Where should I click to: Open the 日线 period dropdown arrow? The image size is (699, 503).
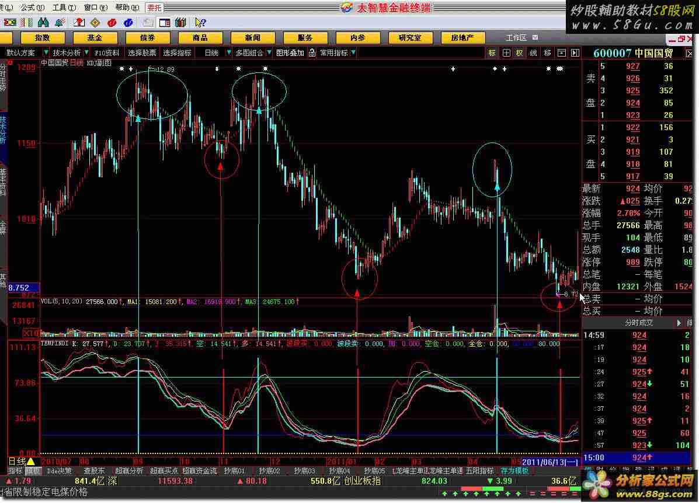coord(229,53)
